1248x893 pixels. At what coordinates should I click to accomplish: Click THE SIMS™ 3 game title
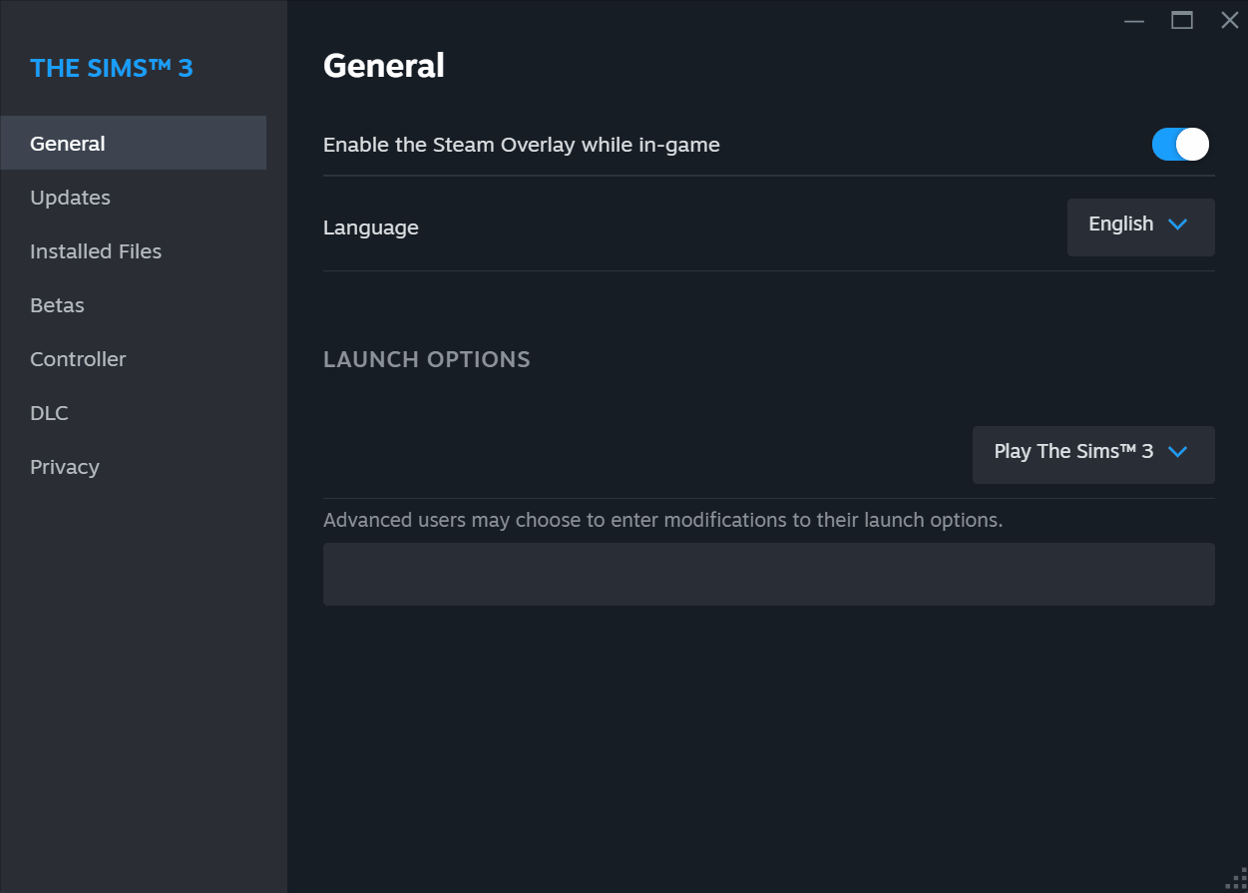pos(112,68)
